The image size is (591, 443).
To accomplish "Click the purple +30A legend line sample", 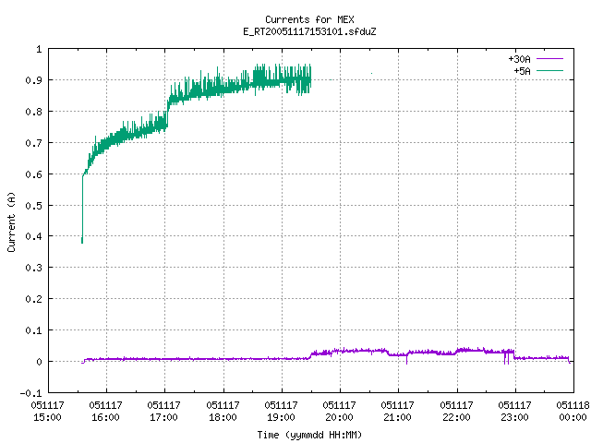I will tap(549, 59).
